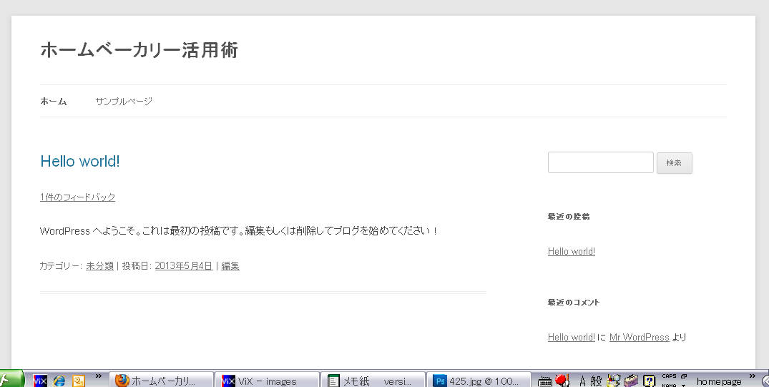
Task: Click the 編集 edit link
Action: (230, 266)
